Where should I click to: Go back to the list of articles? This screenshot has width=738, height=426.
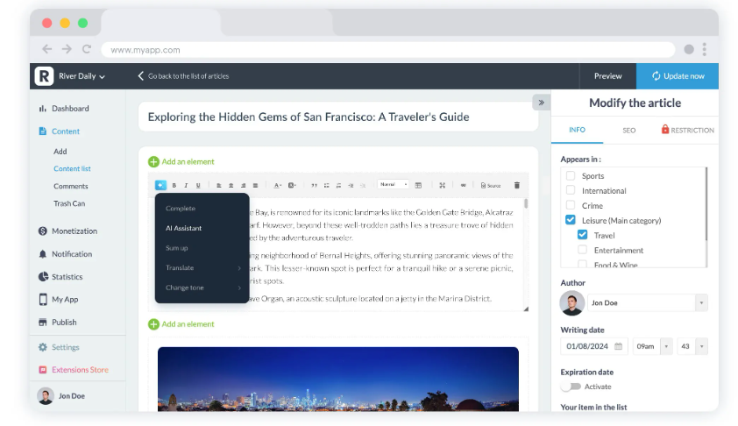pos(183,76)
